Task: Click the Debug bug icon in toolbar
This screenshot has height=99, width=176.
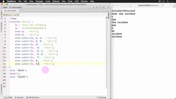Action: click(97, 7)
